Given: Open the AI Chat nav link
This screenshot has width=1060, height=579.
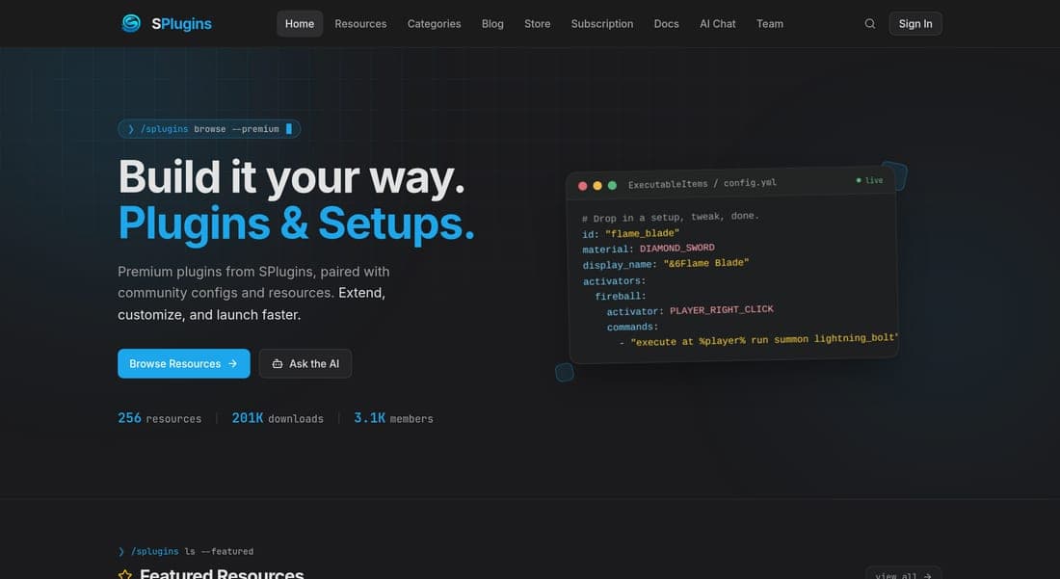Looking at the screenshot, I should 717,24.
